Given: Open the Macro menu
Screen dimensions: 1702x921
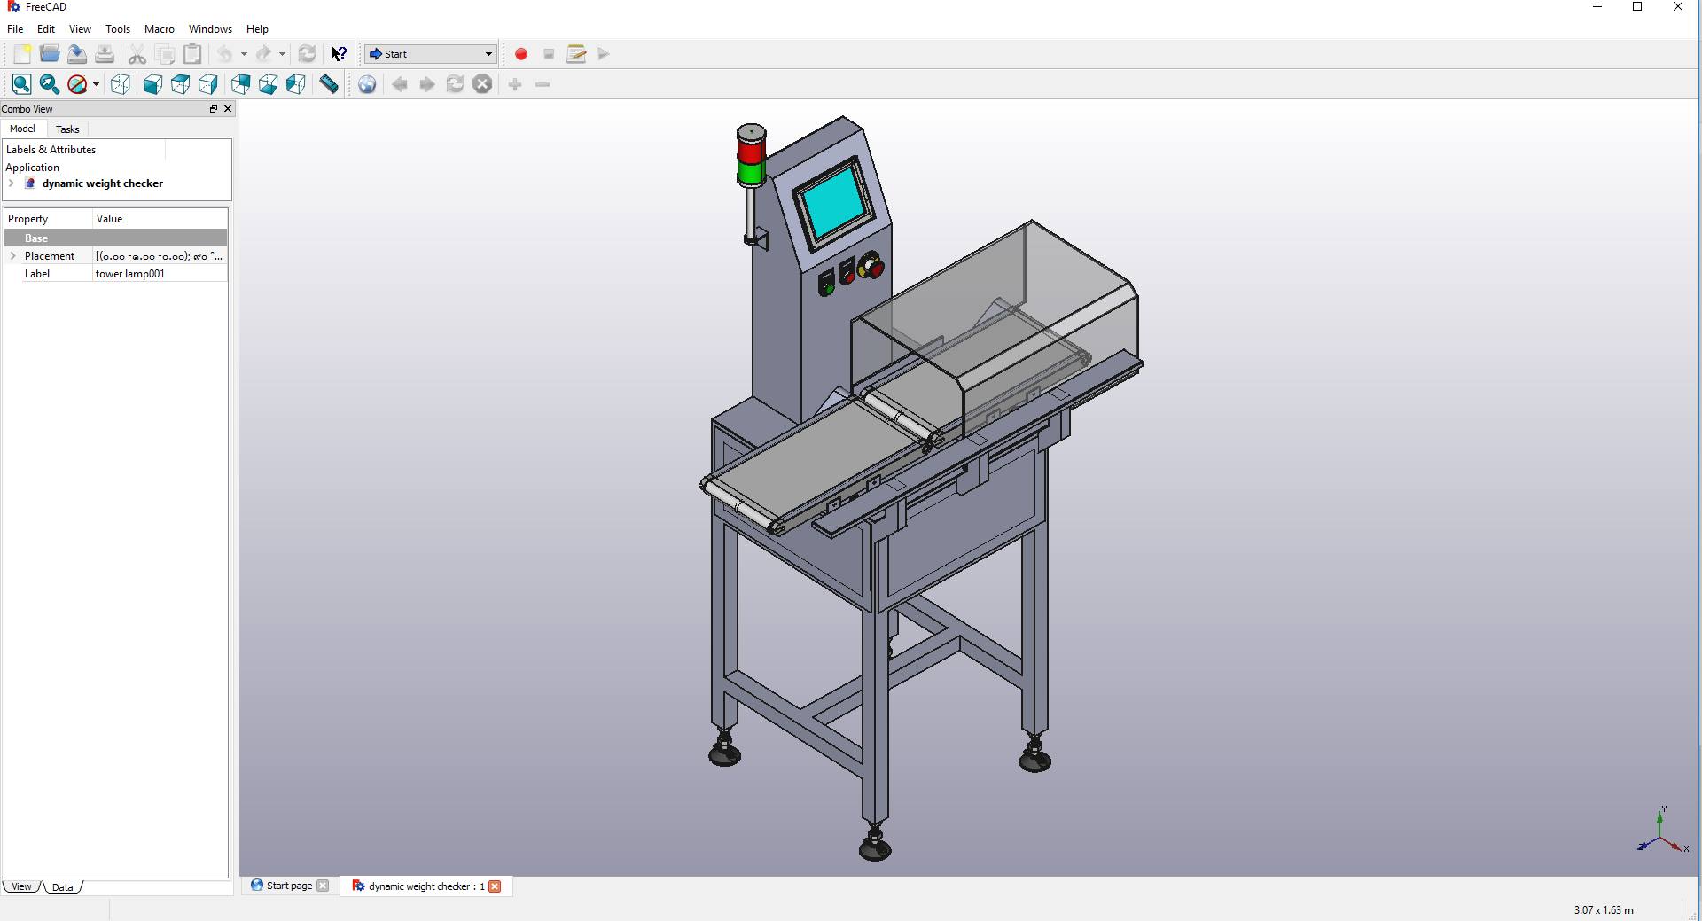Looking at the screenshot, I should pyautogui.click(x=160, y=29).
